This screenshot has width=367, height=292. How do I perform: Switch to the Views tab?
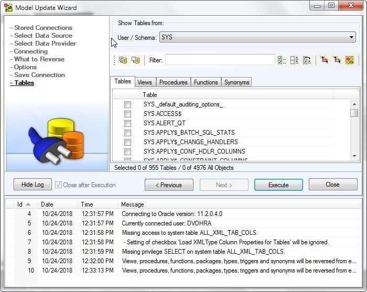click(x=144, y=82)
